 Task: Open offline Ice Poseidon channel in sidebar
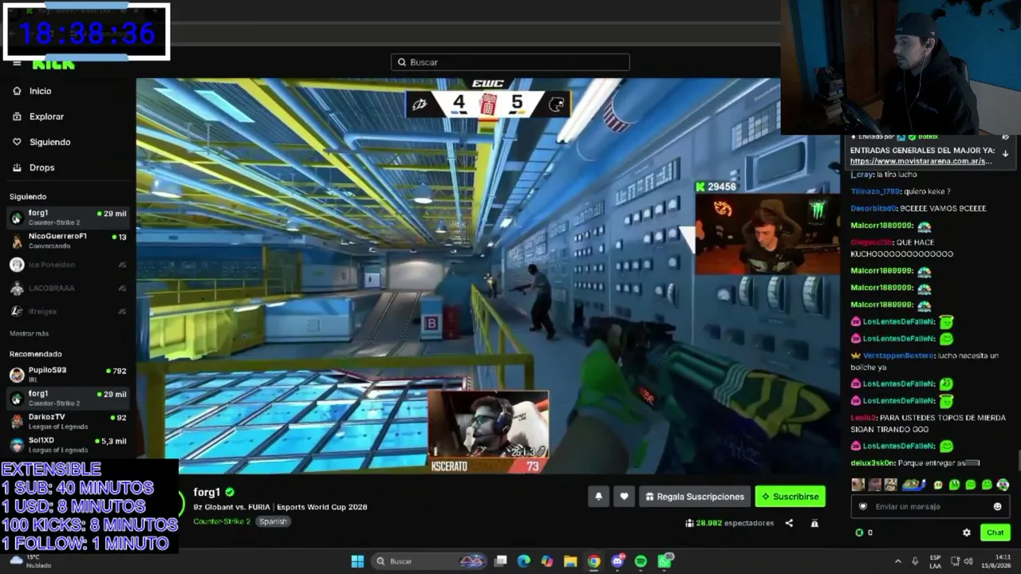pyautogui.click(x=68, y=265)
